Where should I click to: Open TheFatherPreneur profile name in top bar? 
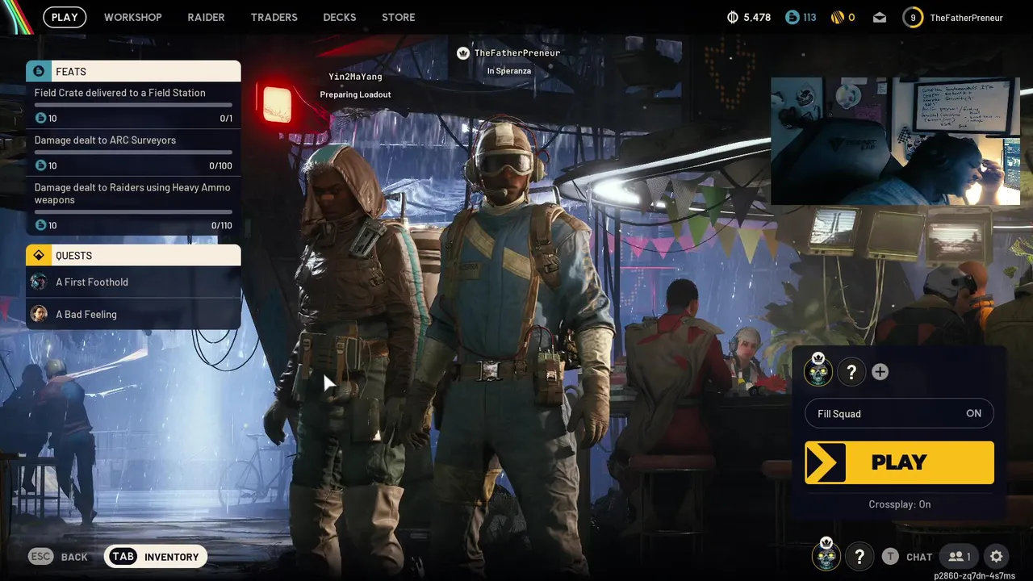[x=966, y=17]
